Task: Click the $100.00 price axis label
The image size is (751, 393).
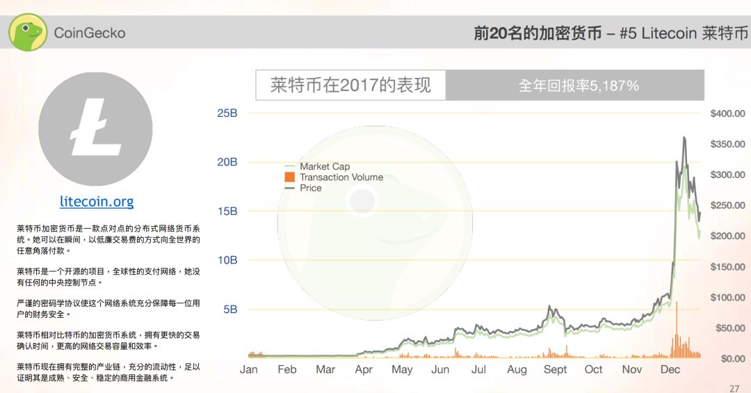Action: pyautogui.click(x=727, y=298)
